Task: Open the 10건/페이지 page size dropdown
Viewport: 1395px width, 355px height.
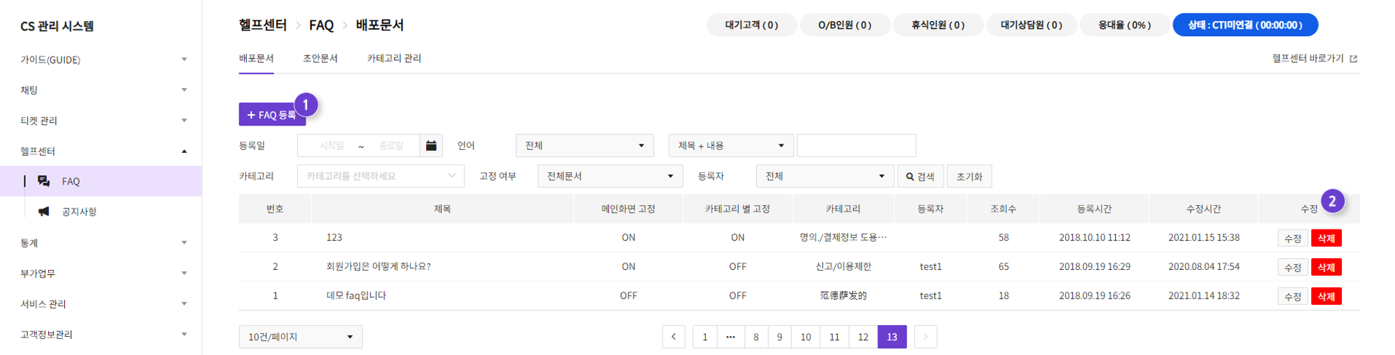Action: (301, 337)
